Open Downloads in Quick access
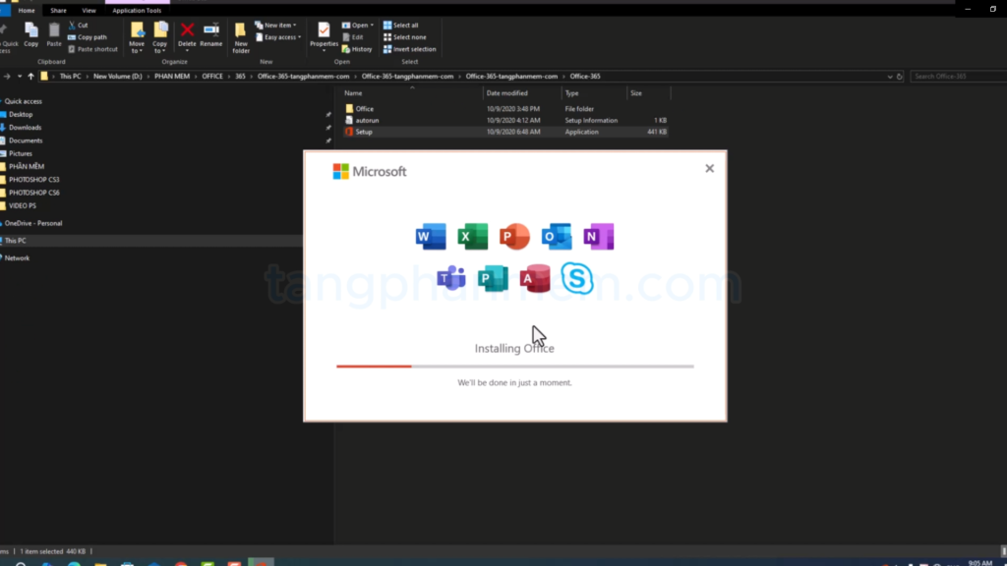This screenshot has height=566, width=1007. click(25, 128)
